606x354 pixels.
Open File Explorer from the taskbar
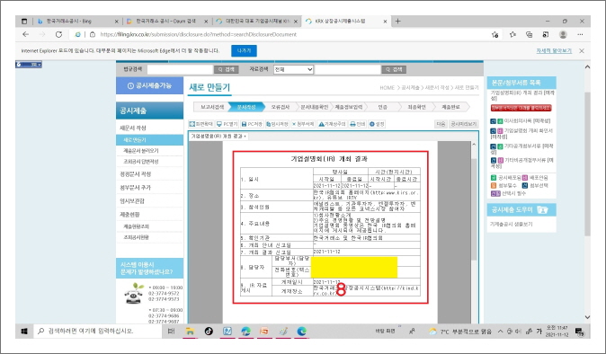click(x=190, y=332)
